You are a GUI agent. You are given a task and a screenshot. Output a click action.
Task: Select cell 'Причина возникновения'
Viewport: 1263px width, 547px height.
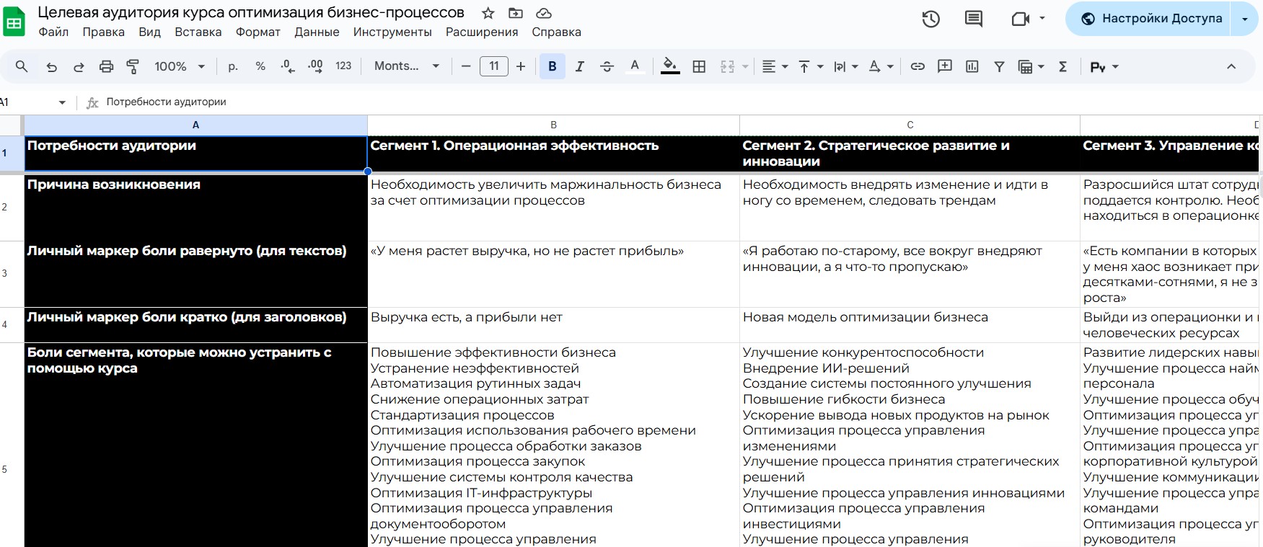195,208
